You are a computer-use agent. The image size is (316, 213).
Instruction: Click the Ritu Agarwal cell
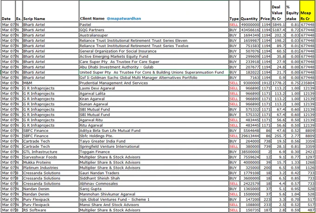click(x=154, y=125)
